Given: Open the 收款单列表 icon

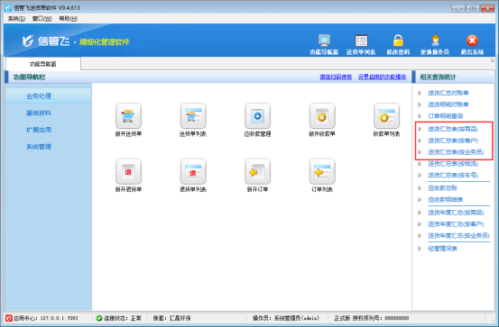Looking at the screenshot, I should [x=386, y=116].
